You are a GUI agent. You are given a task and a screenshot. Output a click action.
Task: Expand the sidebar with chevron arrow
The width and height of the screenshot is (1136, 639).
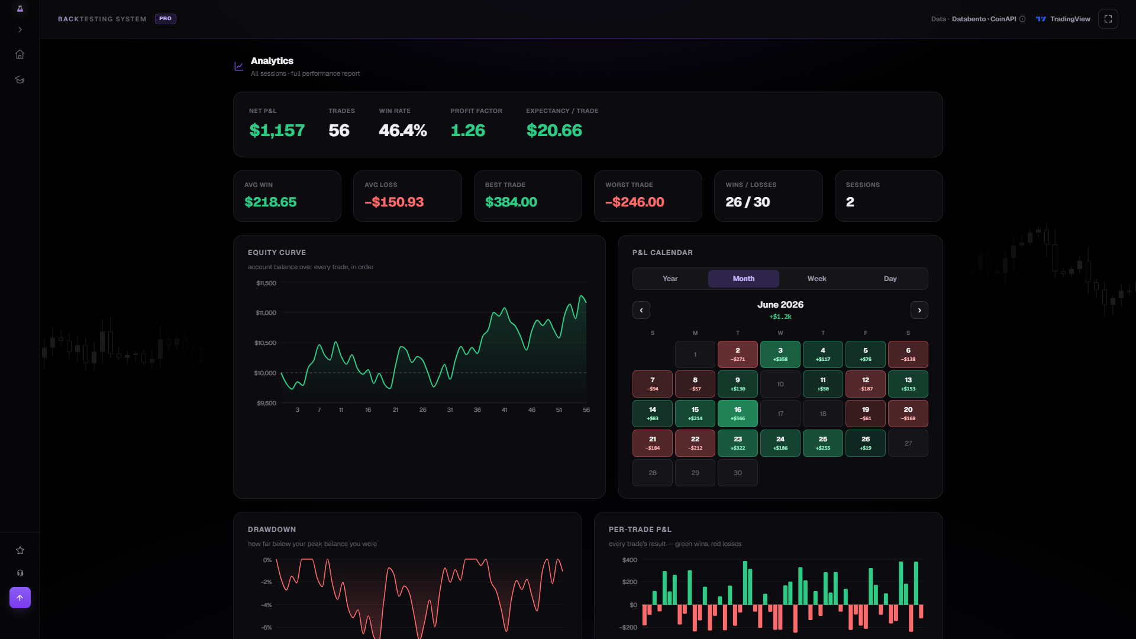(20, 30)
